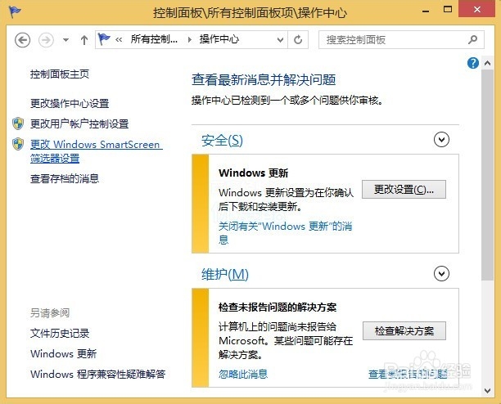501x404 pixels.
Task: Click the double chevron in address bar
Action: click(119, 40)
